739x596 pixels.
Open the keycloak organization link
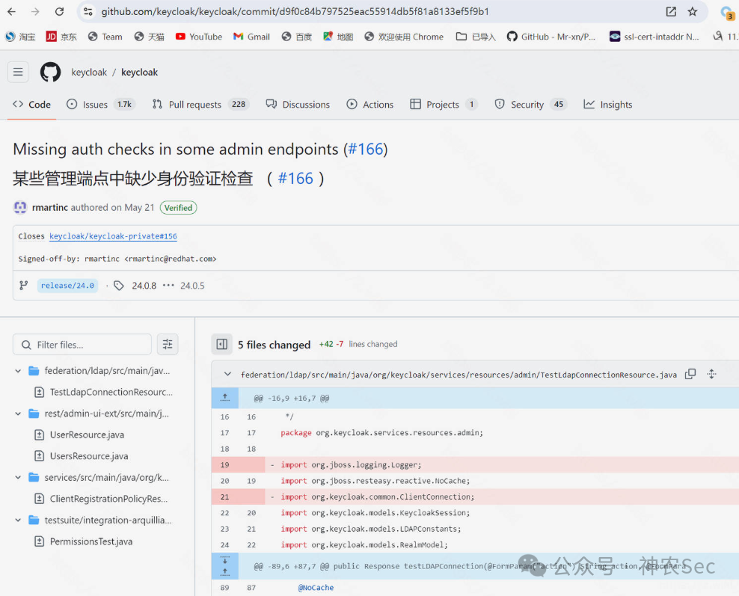coord(89,72)
